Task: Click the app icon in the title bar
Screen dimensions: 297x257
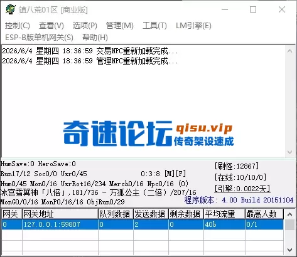Action: pyautogui.click(x=11, y=9)
